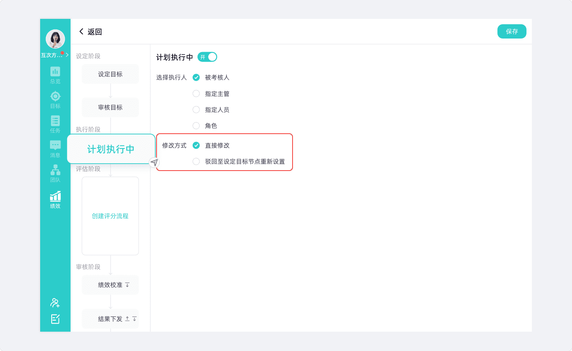Image resolution: width=572 pixels, height=351 pixels.
Task: Select the 指定主管 radio option
Action: click(x=196, y=93)
